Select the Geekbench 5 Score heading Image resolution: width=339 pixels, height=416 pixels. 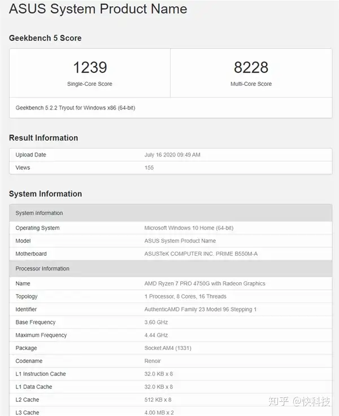pyautogui.click(x=45, y=38)
